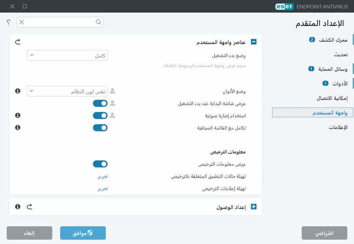
Task: Click the info icon beside استخدام إشارة صوتية
Action: click(17, 115)
